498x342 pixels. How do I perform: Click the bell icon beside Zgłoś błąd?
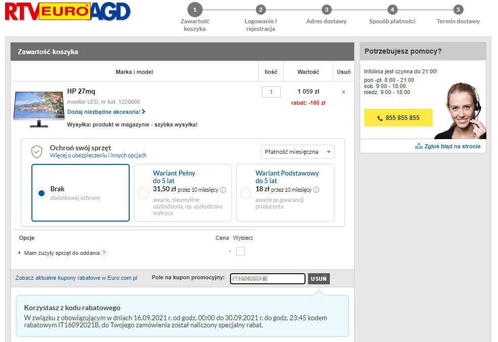tap(419, 146)
